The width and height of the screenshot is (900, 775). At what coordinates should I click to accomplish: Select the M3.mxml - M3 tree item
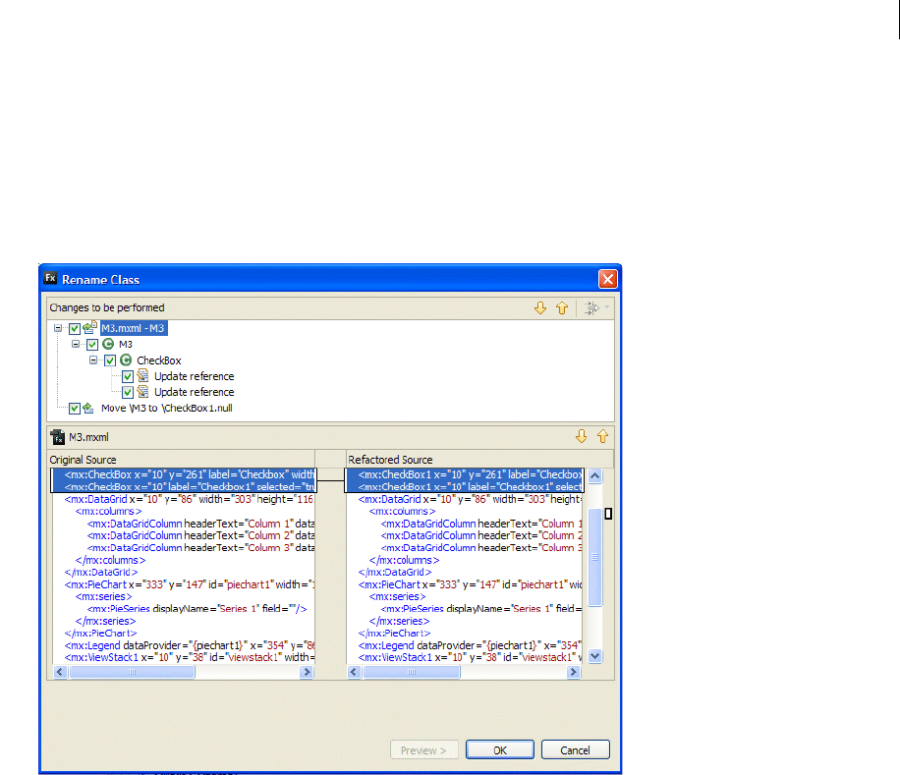click(x=134, y=328)
